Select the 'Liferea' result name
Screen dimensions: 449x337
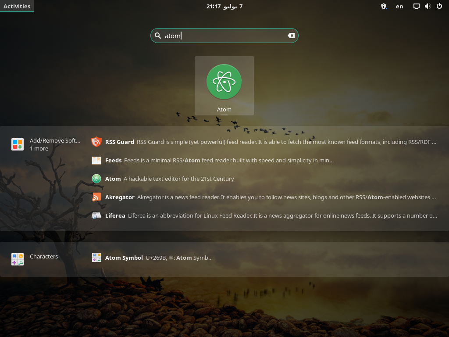[115, 216]
